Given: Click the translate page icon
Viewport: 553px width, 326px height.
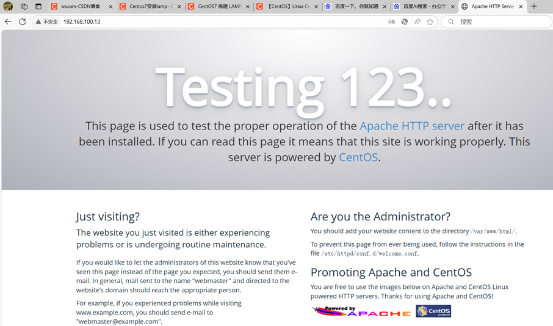Looking at the screenshot, I should [391, 21].
